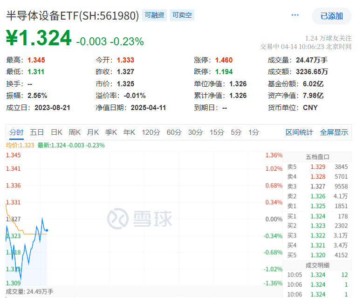Click the 资产净值 value 7.98亿

(x=313, y=96)
